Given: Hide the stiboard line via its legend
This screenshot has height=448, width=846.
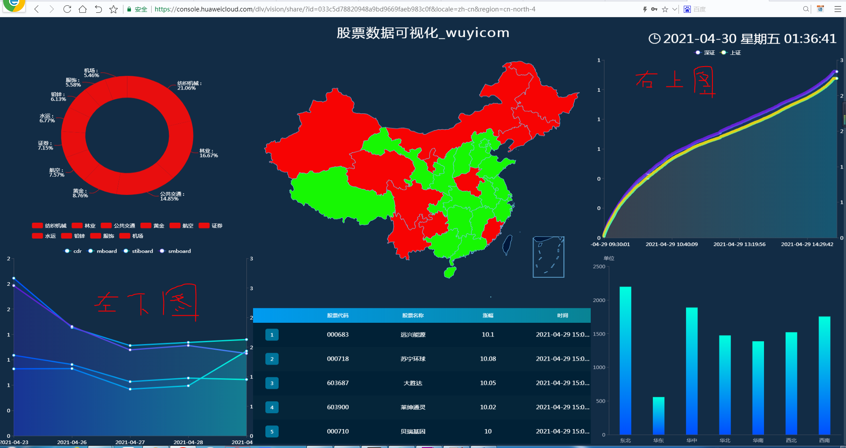Looking at the screenshot, I should click(x=138, y=251).
